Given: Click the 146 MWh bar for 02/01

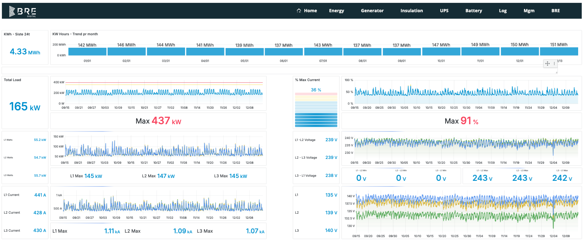Looking at the screenshot, I should (x=126, y=51).
